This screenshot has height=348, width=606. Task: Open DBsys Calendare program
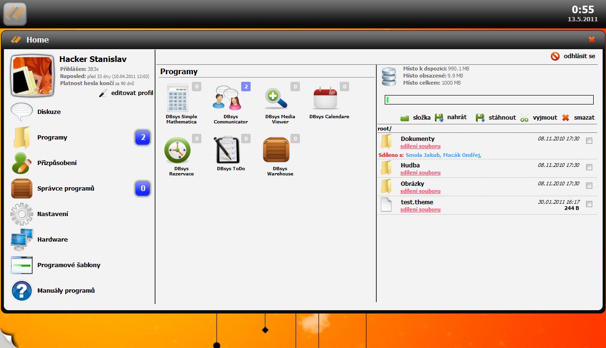pos(326,98)
